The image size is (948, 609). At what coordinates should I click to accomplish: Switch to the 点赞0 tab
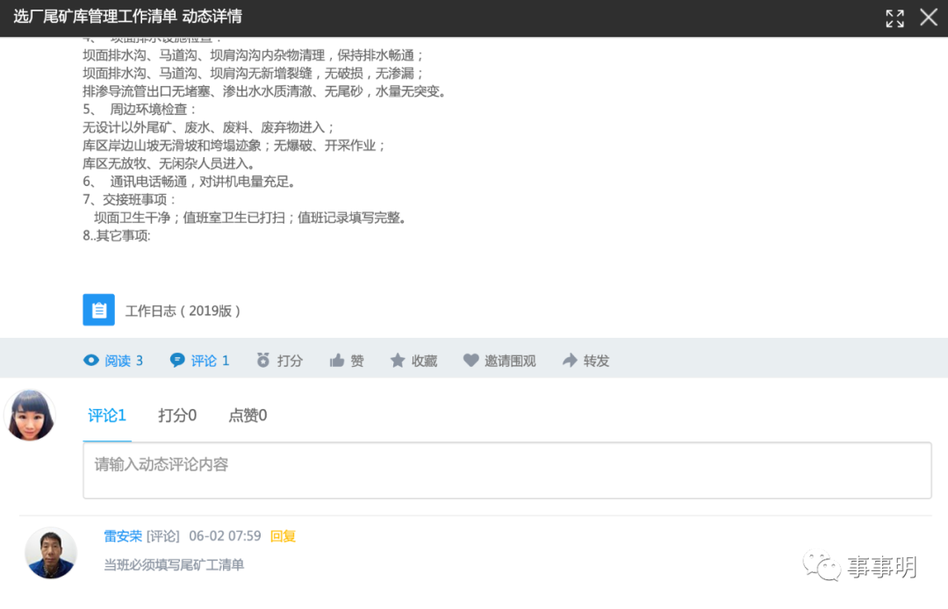248,415
